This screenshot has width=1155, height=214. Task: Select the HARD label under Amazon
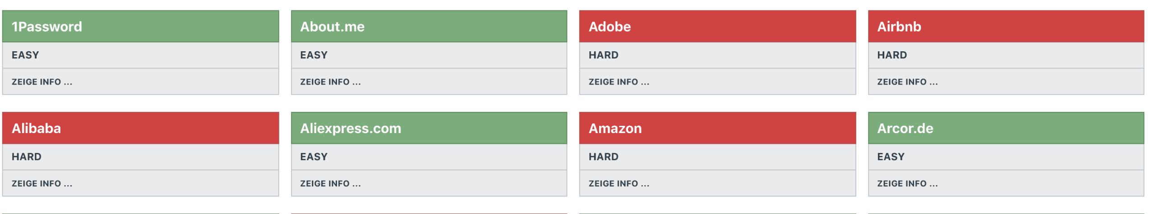(603, 156)
